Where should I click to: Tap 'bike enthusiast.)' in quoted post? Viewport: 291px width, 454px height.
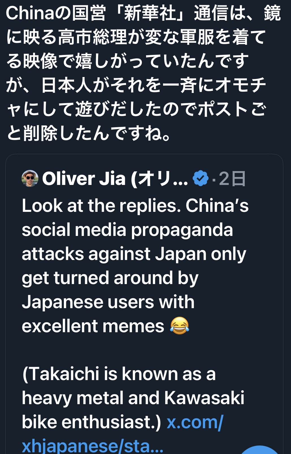tap(91, 422)
